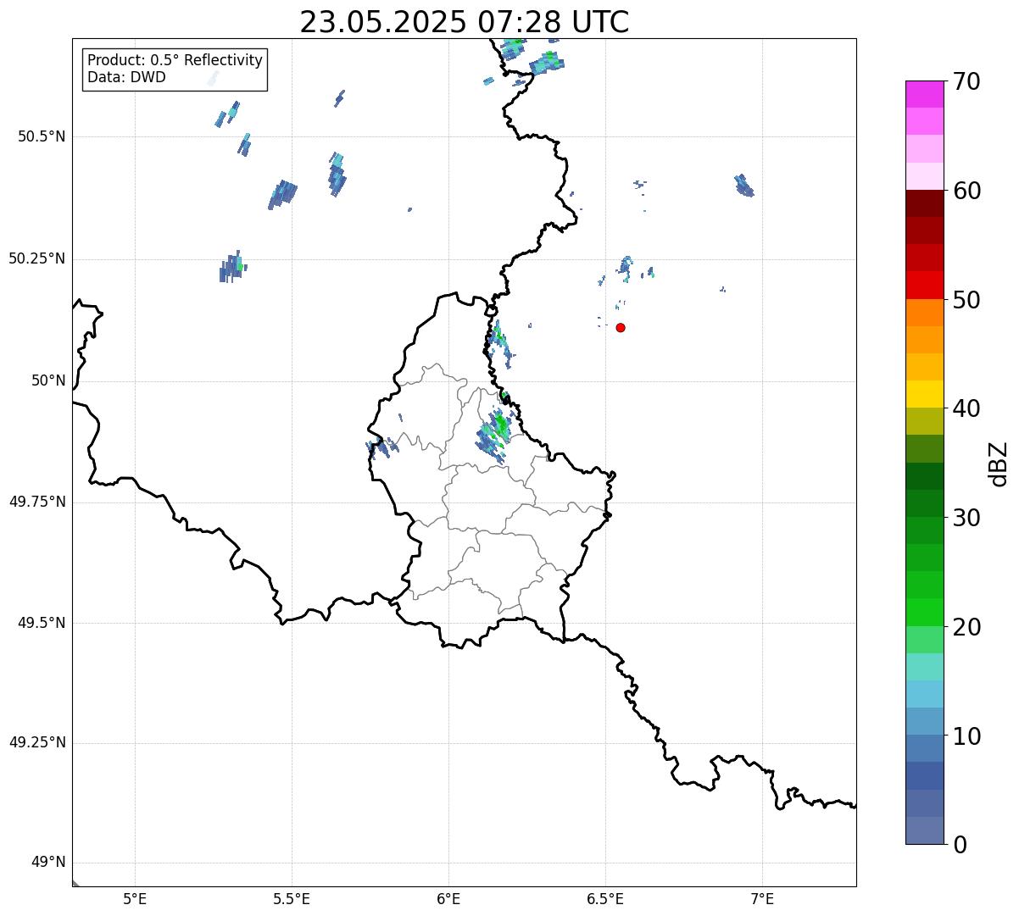The width and height of the screenshot is (1019, 916).
Task: Click the radar echo near 7°E, 50.4°N
Action: [744, 186]
